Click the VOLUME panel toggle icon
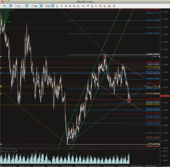The width and height of the screenshot is (170, 167). click(2, 151)
